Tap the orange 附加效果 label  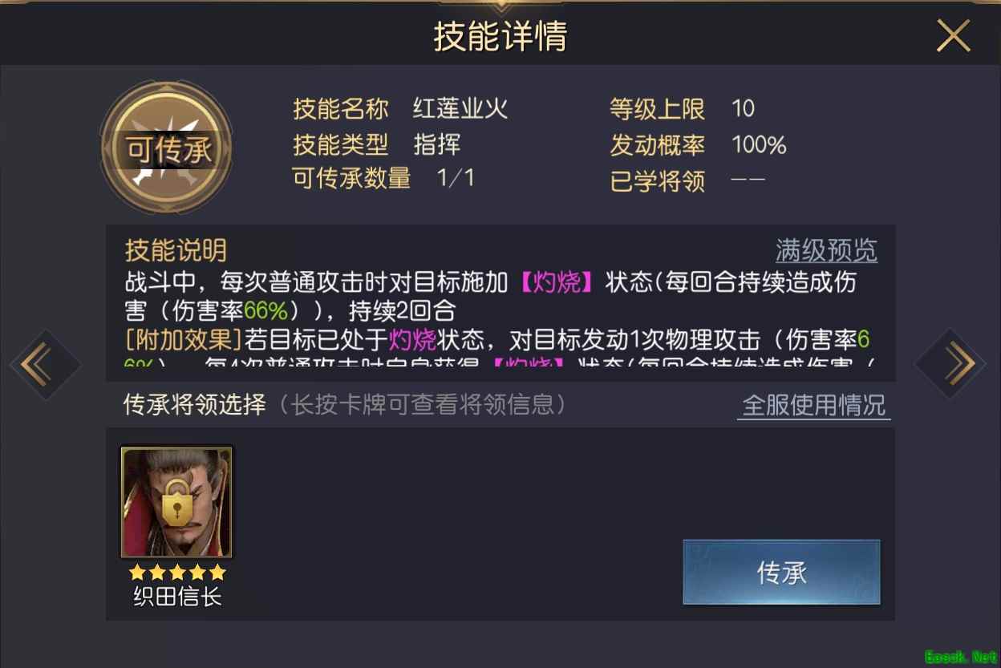tap(184, 340)
